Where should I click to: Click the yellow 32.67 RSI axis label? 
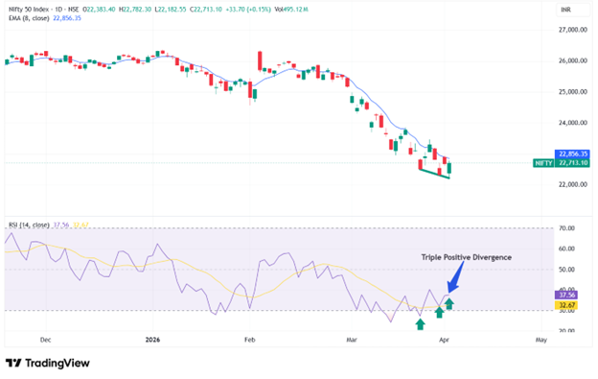[566, 305]
